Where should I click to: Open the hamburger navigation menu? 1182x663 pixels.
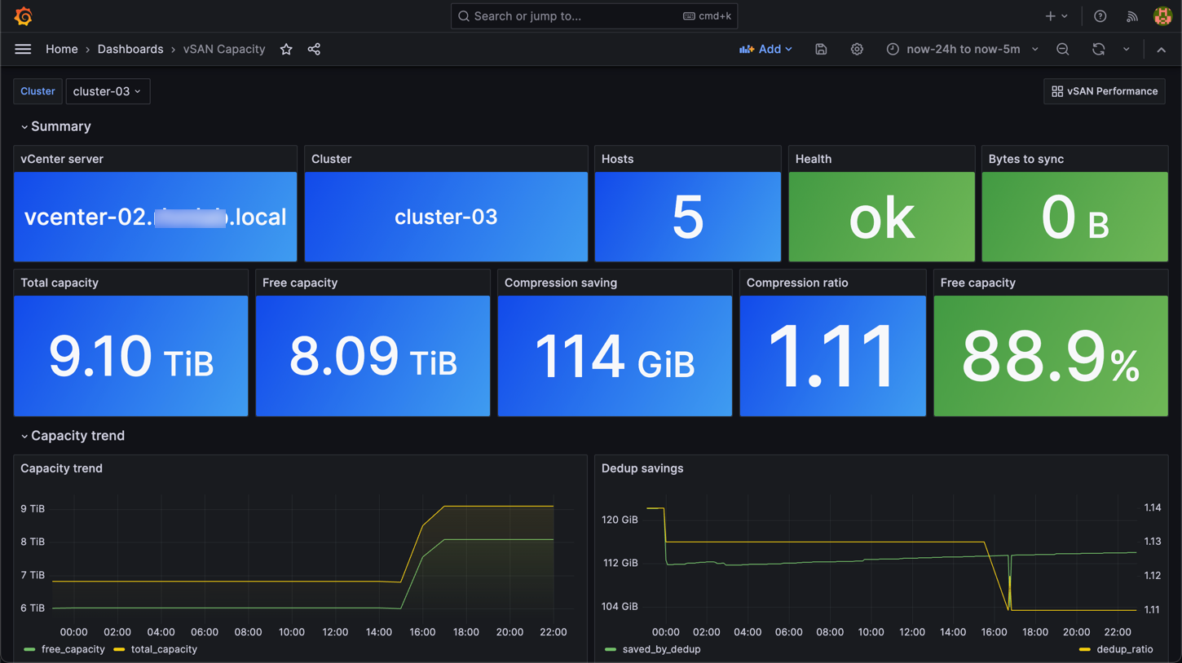[23, 49]
